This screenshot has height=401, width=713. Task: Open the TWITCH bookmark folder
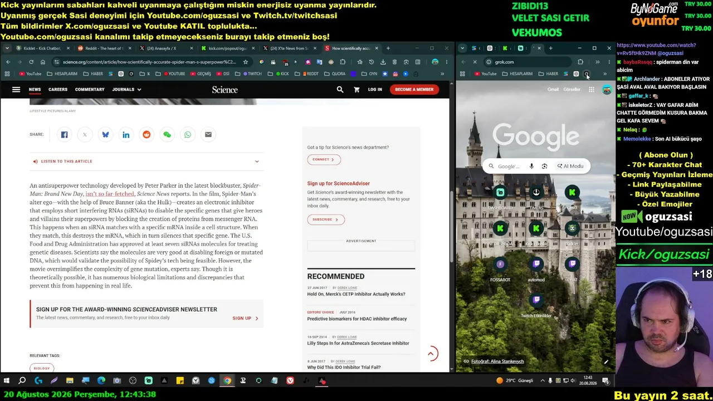251,74
